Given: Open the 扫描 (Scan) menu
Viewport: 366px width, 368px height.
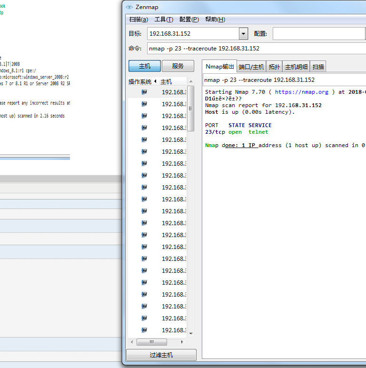Looking at the screenshot, I should [x=138, y=20].
